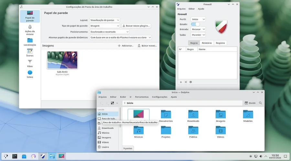This screenshot has width=291, height=161.
Task: Click Dolphin forward navigation arrow
Action: (x=106, y=103)
